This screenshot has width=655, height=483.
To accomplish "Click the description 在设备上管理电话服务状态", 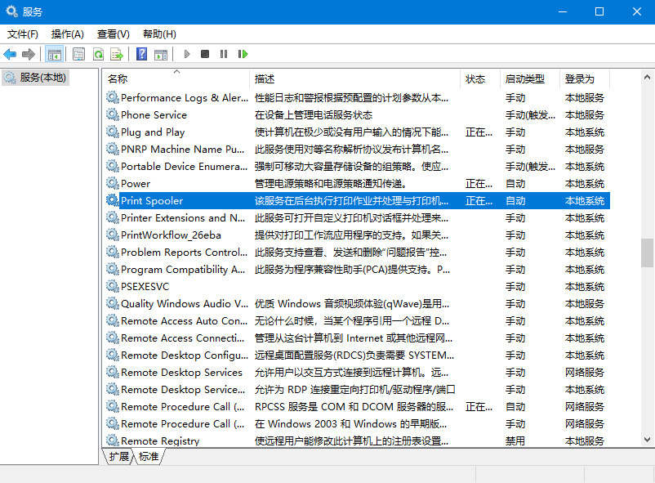I will pos(314,115).
